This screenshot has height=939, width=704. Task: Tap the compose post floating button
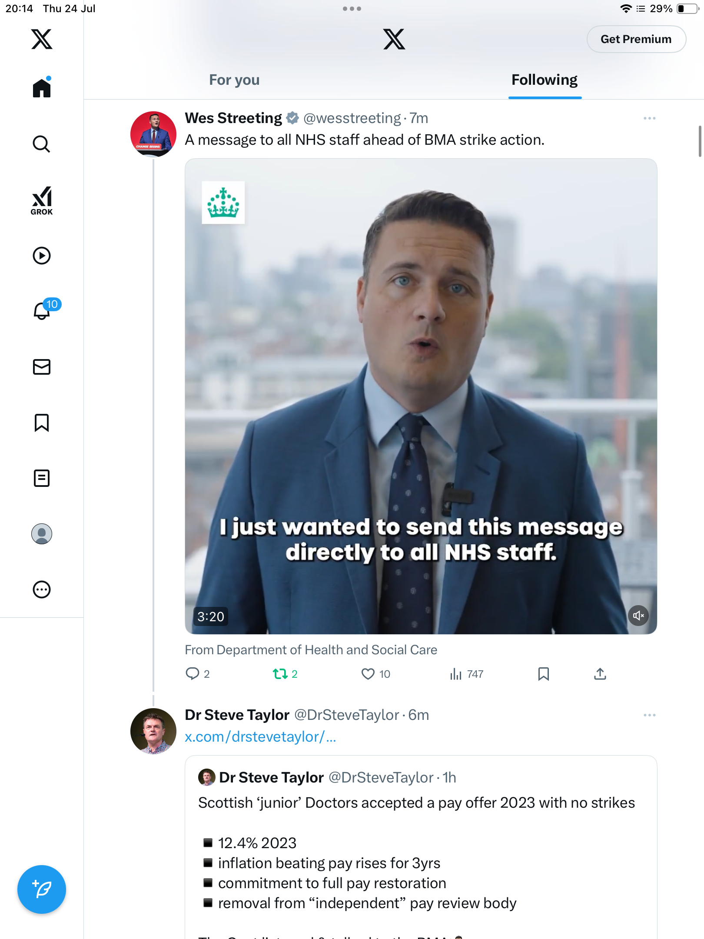click(42, 889)
